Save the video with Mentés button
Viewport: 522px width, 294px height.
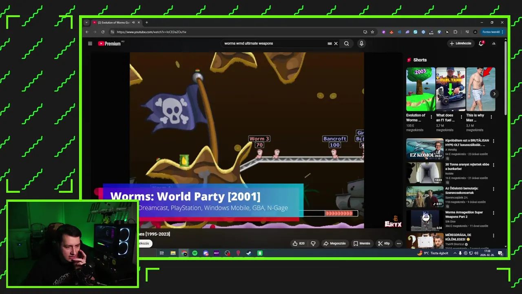pyautogui.click(x=362, y=243)
